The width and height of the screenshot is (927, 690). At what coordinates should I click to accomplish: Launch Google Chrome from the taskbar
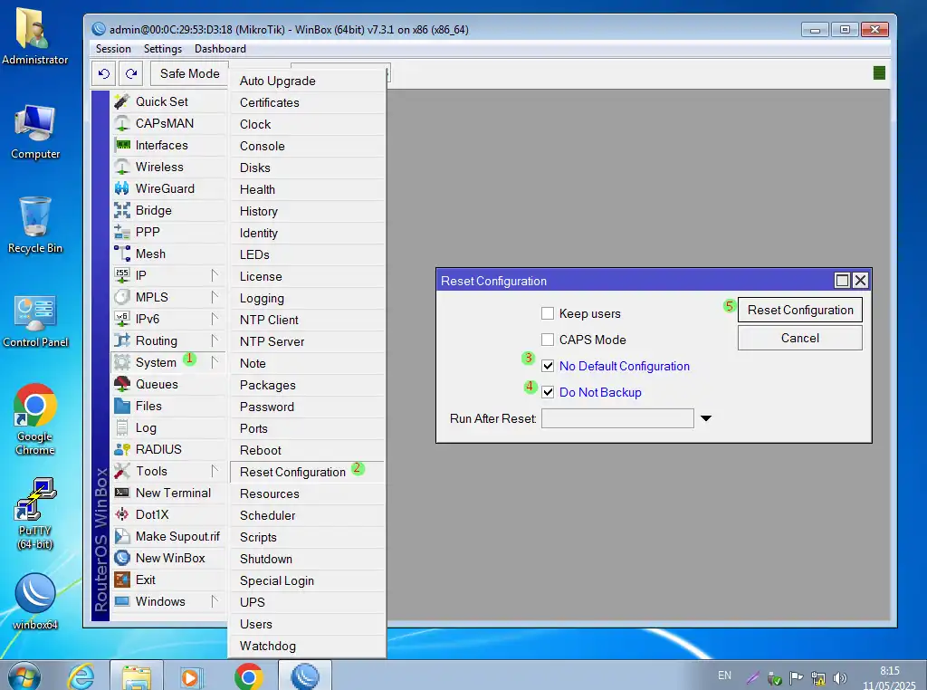coord(248,676)
